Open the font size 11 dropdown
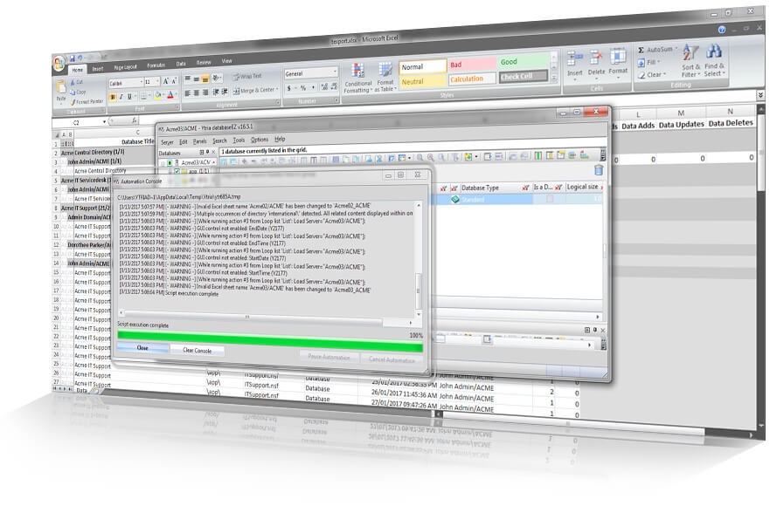The width and height of the screenshot is (770, 506). point(157,81)
